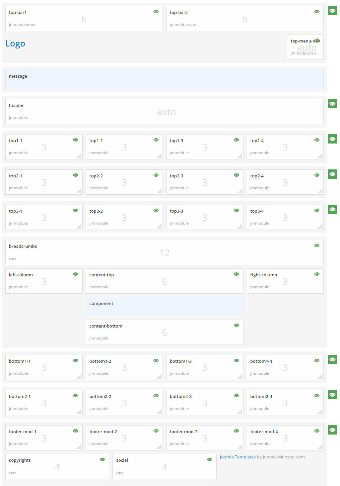Toggle the social module visibility
This screenshot has height=486, width=340.
pyautogui.click(x=209, y=459)
